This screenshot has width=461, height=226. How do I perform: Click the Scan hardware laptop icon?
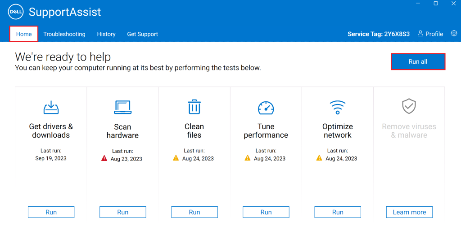pyautogui.click(x=122, y=107)
